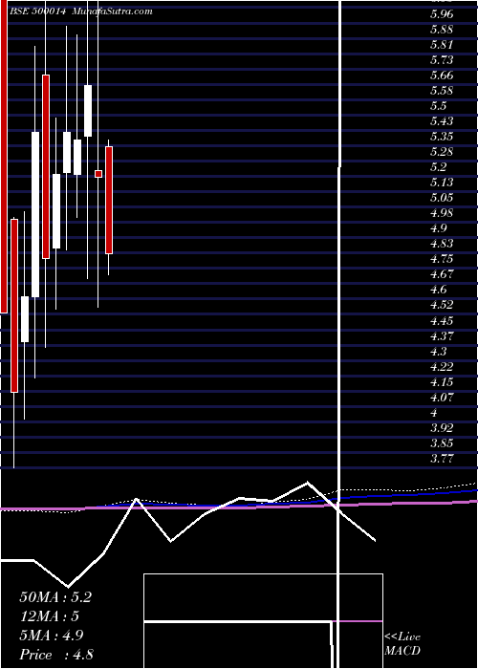
Task: Click the <<Live MACD label
Action: 402,644
